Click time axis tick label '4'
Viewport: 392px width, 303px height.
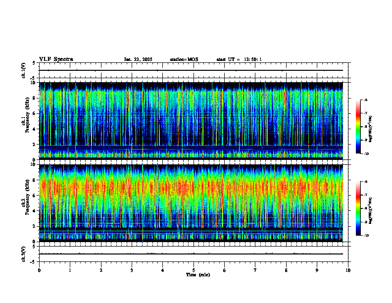163,270
